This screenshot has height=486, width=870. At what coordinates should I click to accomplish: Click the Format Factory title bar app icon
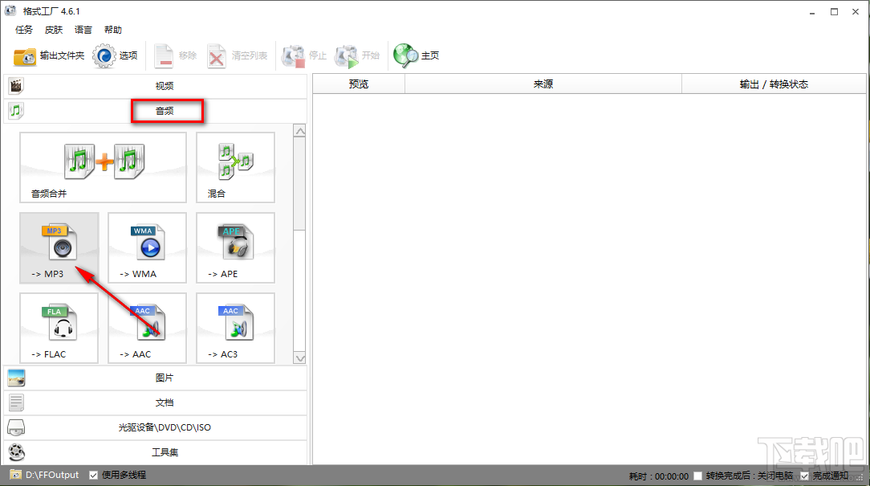(x=10, y=10)
